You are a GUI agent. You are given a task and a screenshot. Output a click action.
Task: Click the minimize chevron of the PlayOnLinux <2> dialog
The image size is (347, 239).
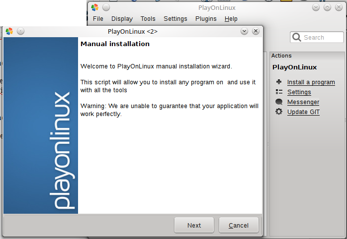[x=244, y=31]
